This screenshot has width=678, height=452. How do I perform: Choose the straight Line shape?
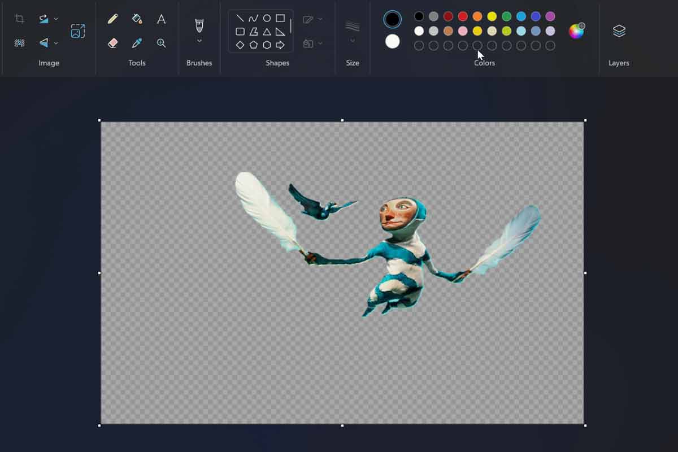(240, 18)
